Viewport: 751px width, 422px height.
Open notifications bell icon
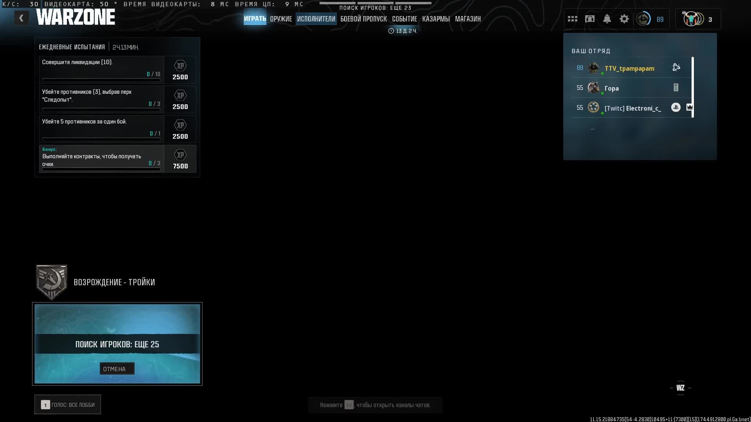pos(607,19)
